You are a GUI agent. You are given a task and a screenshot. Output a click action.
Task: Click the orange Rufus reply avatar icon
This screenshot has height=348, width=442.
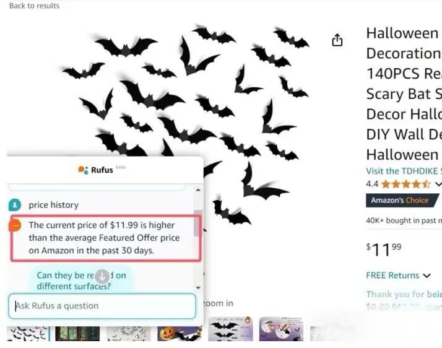[15, 225]
